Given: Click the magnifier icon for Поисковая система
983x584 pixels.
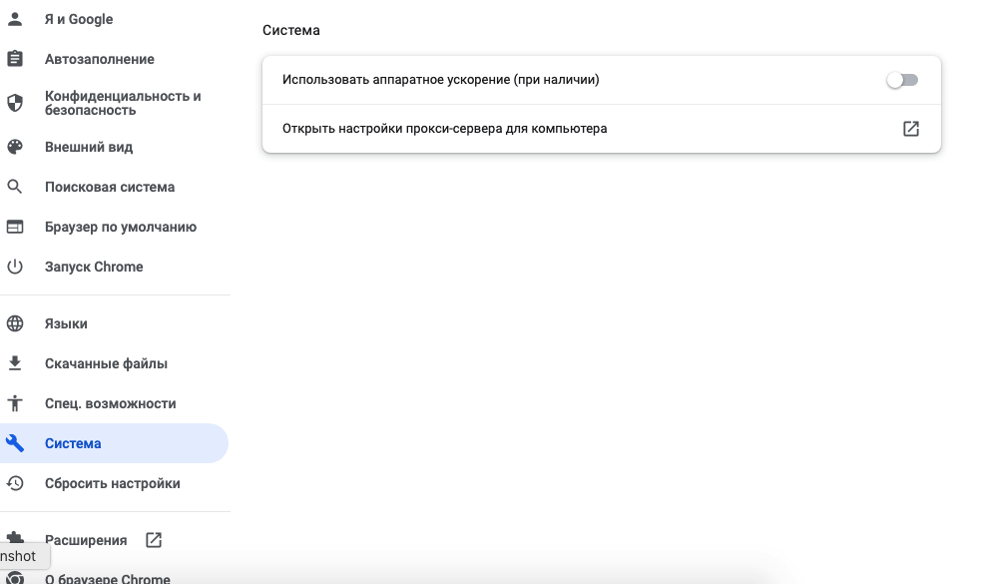Looking at the screenshot, I should [x=15, y=187].
